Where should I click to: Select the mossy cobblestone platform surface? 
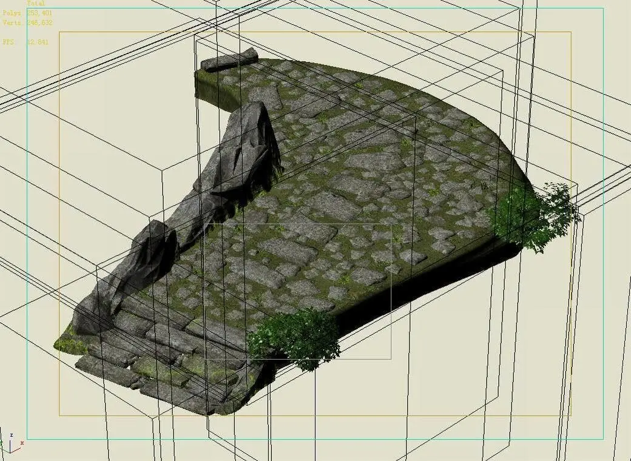tap(342, 193)
